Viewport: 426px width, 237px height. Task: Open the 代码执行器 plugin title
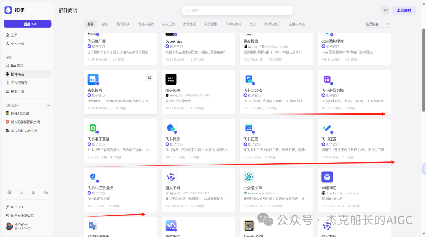[97, 41]
